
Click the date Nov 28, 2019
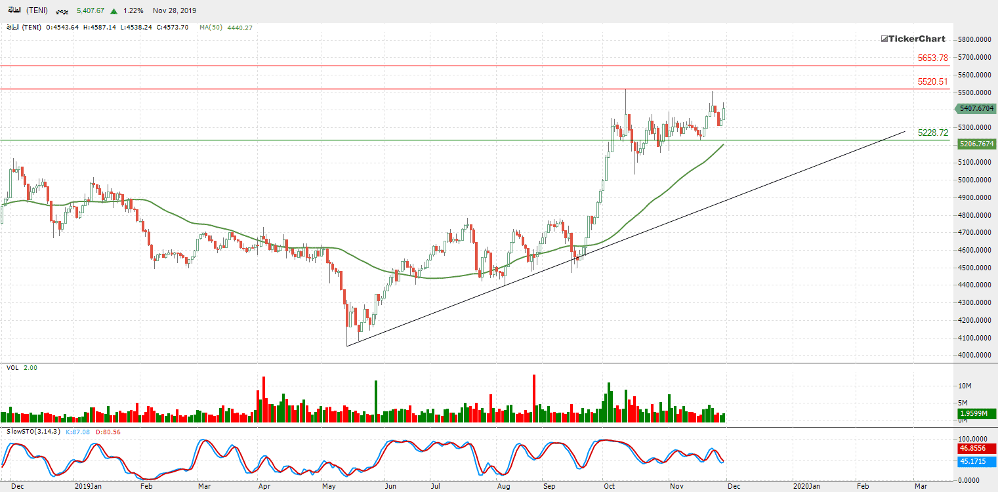tap(174, 11)
